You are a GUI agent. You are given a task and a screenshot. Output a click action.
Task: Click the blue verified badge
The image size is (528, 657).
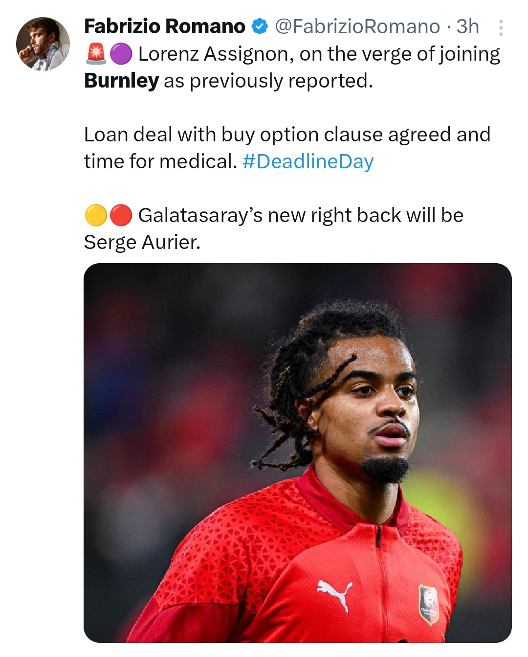pos(260,27)
